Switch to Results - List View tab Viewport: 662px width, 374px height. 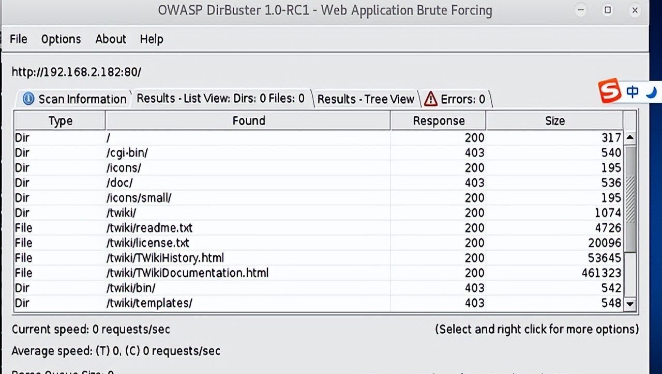click(x=221, y=98)
